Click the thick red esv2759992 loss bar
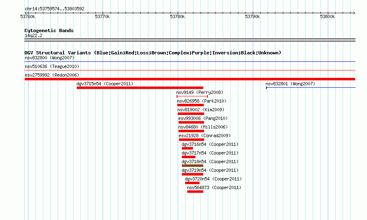Screen dimensions: 367x220 190,79
